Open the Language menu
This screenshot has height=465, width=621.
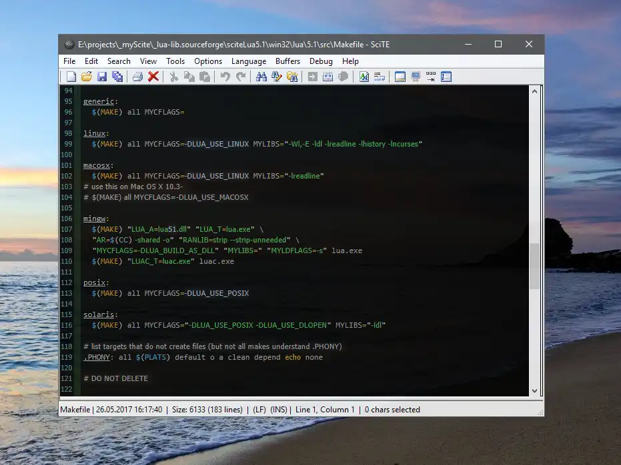coord(248,61)
